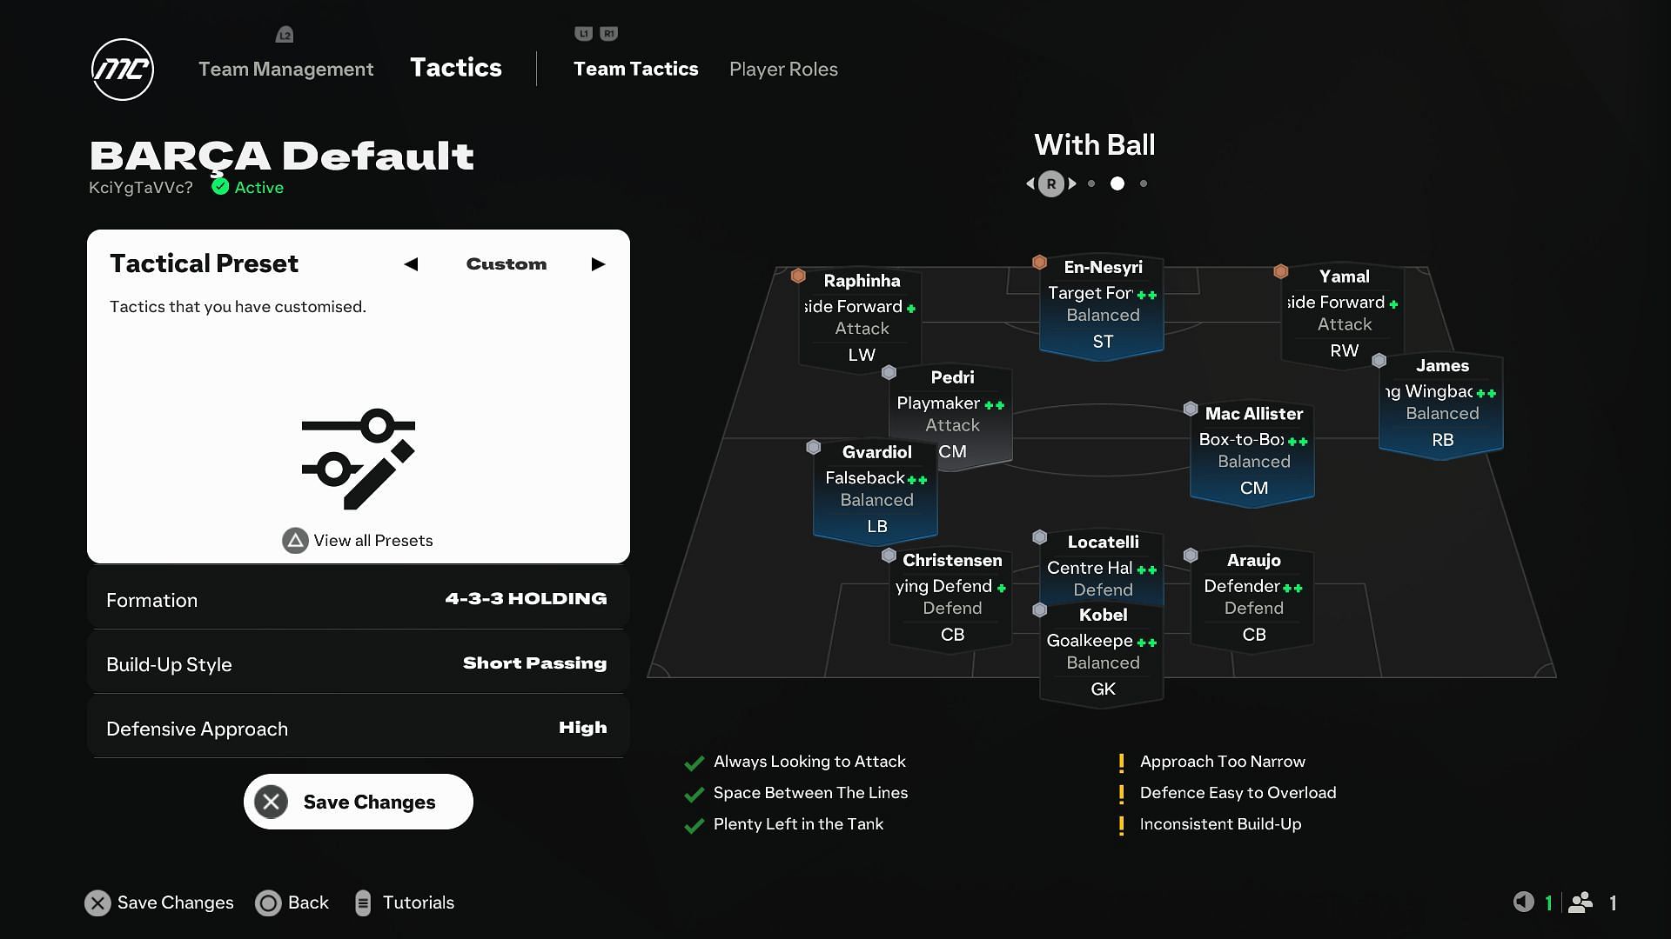
Task: Click the active tactic status green icon
Action: pyautogui.click(x=220, y=187)
